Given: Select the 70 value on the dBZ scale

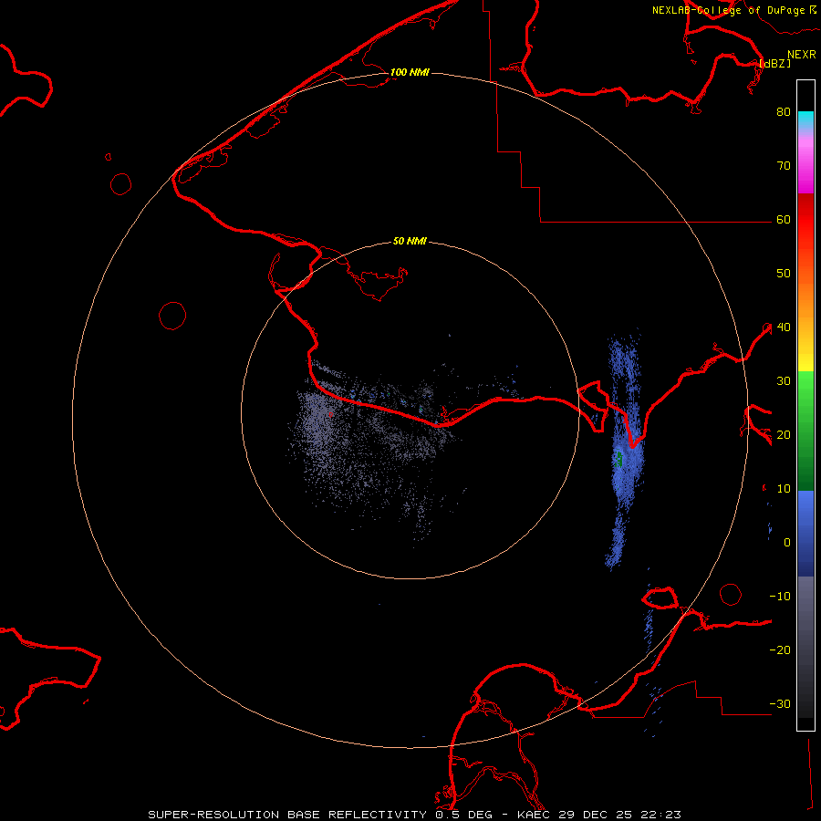Looking at the screenshot, I should (784, 166).
